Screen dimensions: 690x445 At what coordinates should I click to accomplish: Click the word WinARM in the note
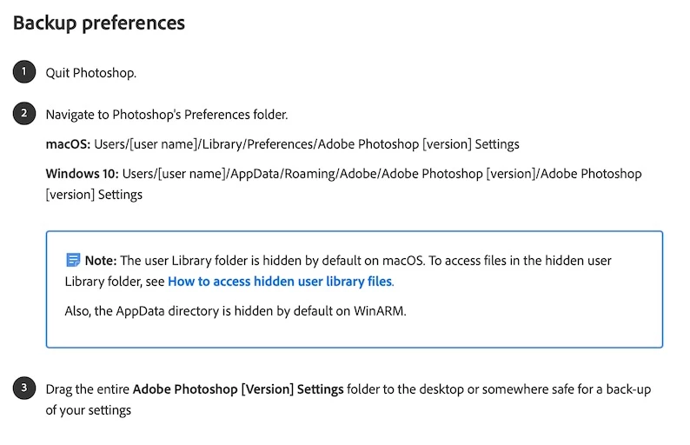point(380,310)
